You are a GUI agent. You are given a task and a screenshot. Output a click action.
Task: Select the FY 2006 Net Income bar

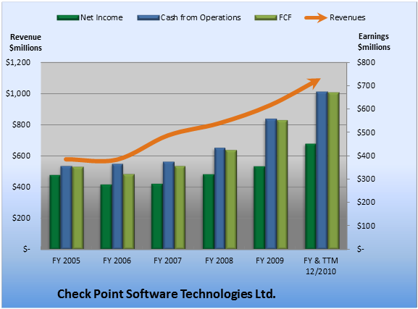106,217
